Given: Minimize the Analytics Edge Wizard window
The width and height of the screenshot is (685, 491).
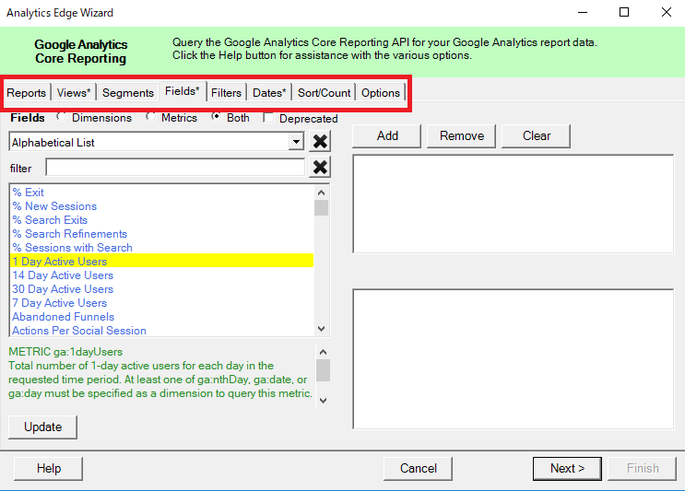Looking at the screenshot, I should click(583, 12).
